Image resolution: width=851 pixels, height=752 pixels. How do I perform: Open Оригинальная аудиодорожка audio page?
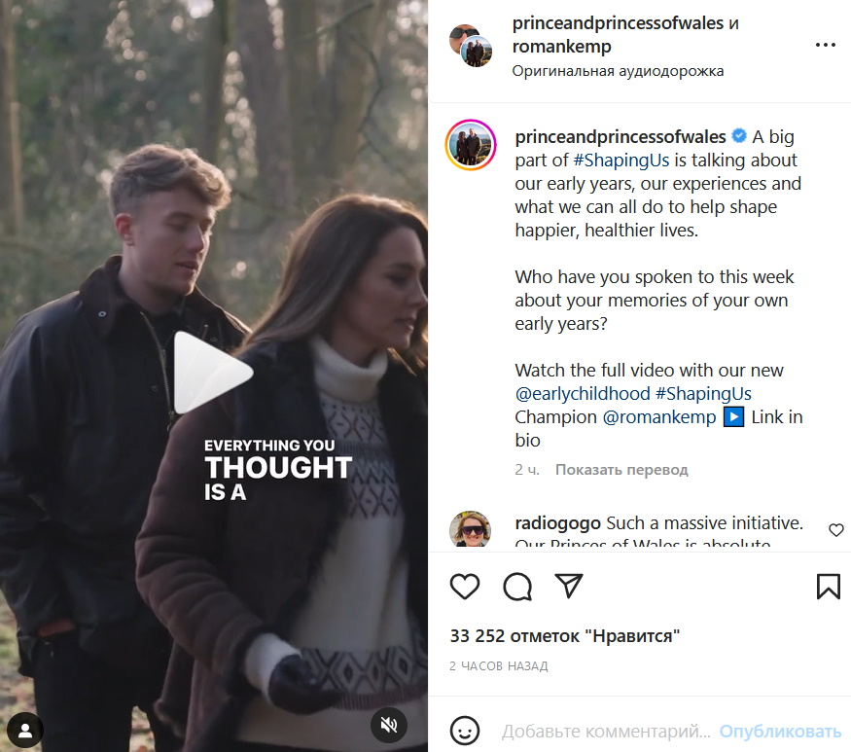pyautogui.click(x=618, y=71)
